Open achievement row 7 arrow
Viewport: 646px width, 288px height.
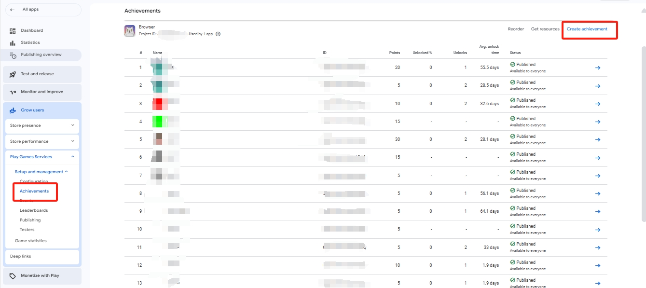tap(598, 176)
